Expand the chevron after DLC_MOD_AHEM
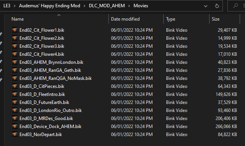The width and height of the screenshot is (245, 146). [129, 6]
